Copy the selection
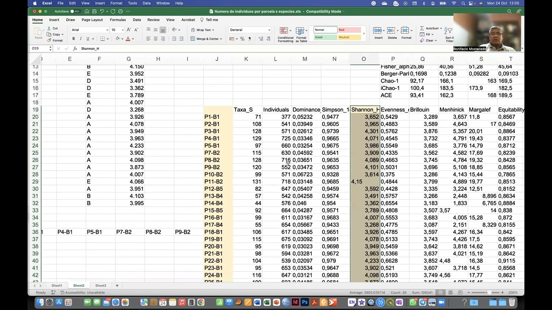The width and height of the screenshot is (552, 310). [53, 34]
